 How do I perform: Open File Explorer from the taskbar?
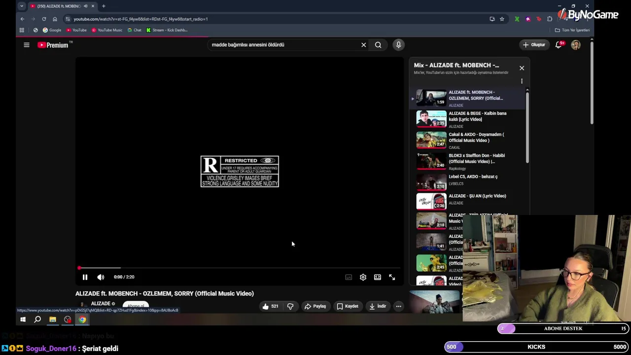click(53, 319)
